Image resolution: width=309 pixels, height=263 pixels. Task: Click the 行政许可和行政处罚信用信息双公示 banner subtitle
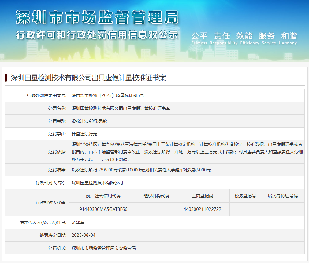(x=97, y=34)
